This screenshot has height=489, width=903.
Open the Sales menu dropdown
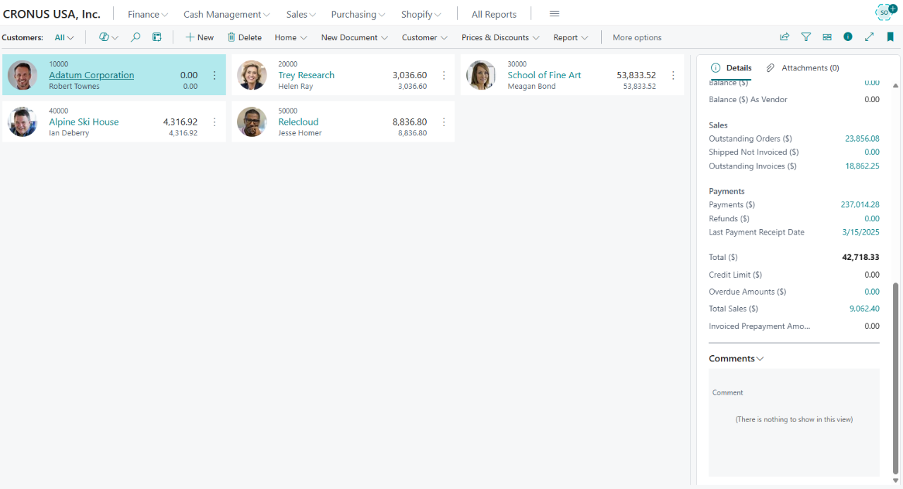301,13
